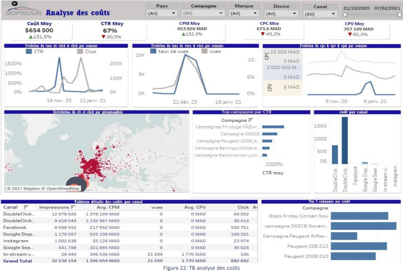Open the Device filter dropdown
This screenshot has width=403, height=271.
coord(281,13)
